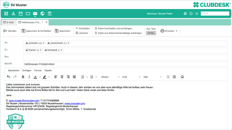The width and height of the screenshot is (232, 130).
Task: Click the Schließen button
Action: pyautogui.click(x=83, y=28)
